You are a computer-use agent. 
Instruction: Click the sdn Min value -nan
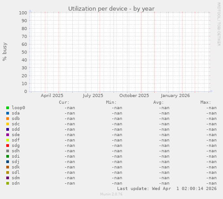[x=117, y=183]
